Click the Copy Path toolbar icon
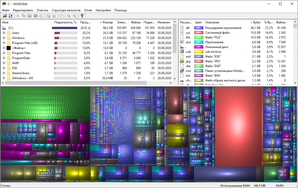The width and height of the screenshot is (298, 188). [24, 16]
